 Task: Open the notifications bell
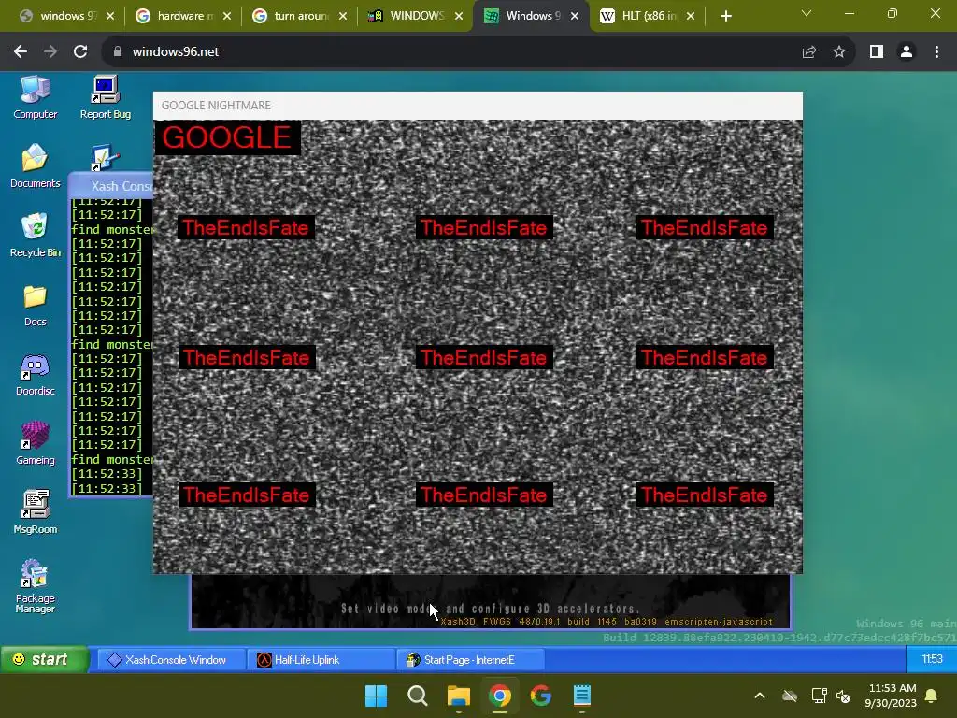click(932, 696)
